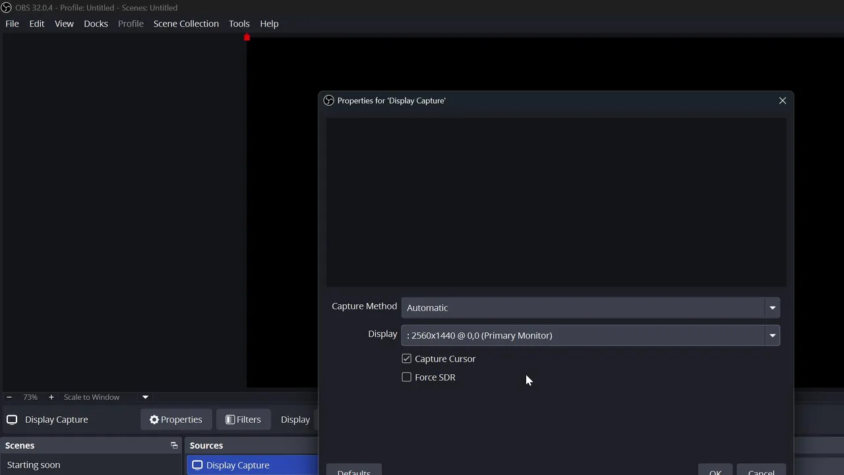Open the Docks menu
Viewport: 844px width, 475px height.
point(96,24)
